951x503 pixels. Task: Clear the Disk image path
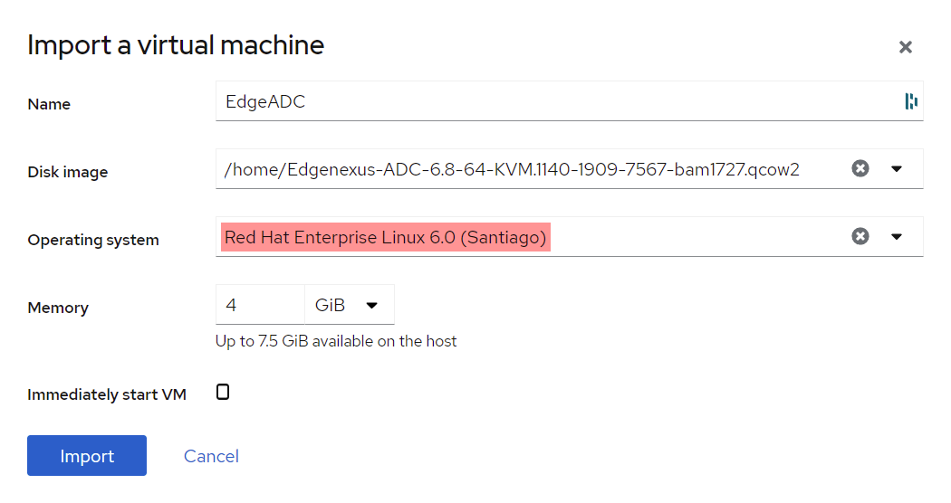(860, 168)
